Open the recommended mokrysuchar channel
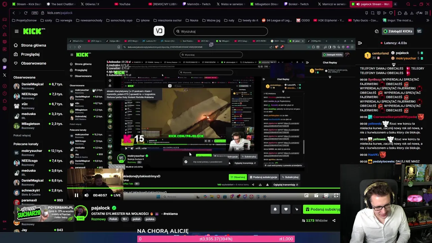Screen dimensions: 432x243 pyautogui.click(x=38, y=153)
